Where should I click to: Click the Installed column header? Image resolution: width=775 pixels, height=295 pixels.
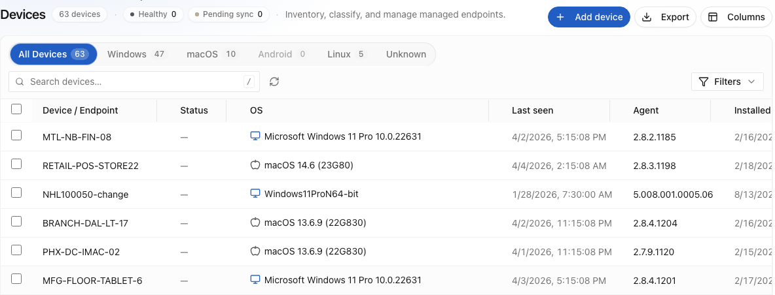pos(752,110)
